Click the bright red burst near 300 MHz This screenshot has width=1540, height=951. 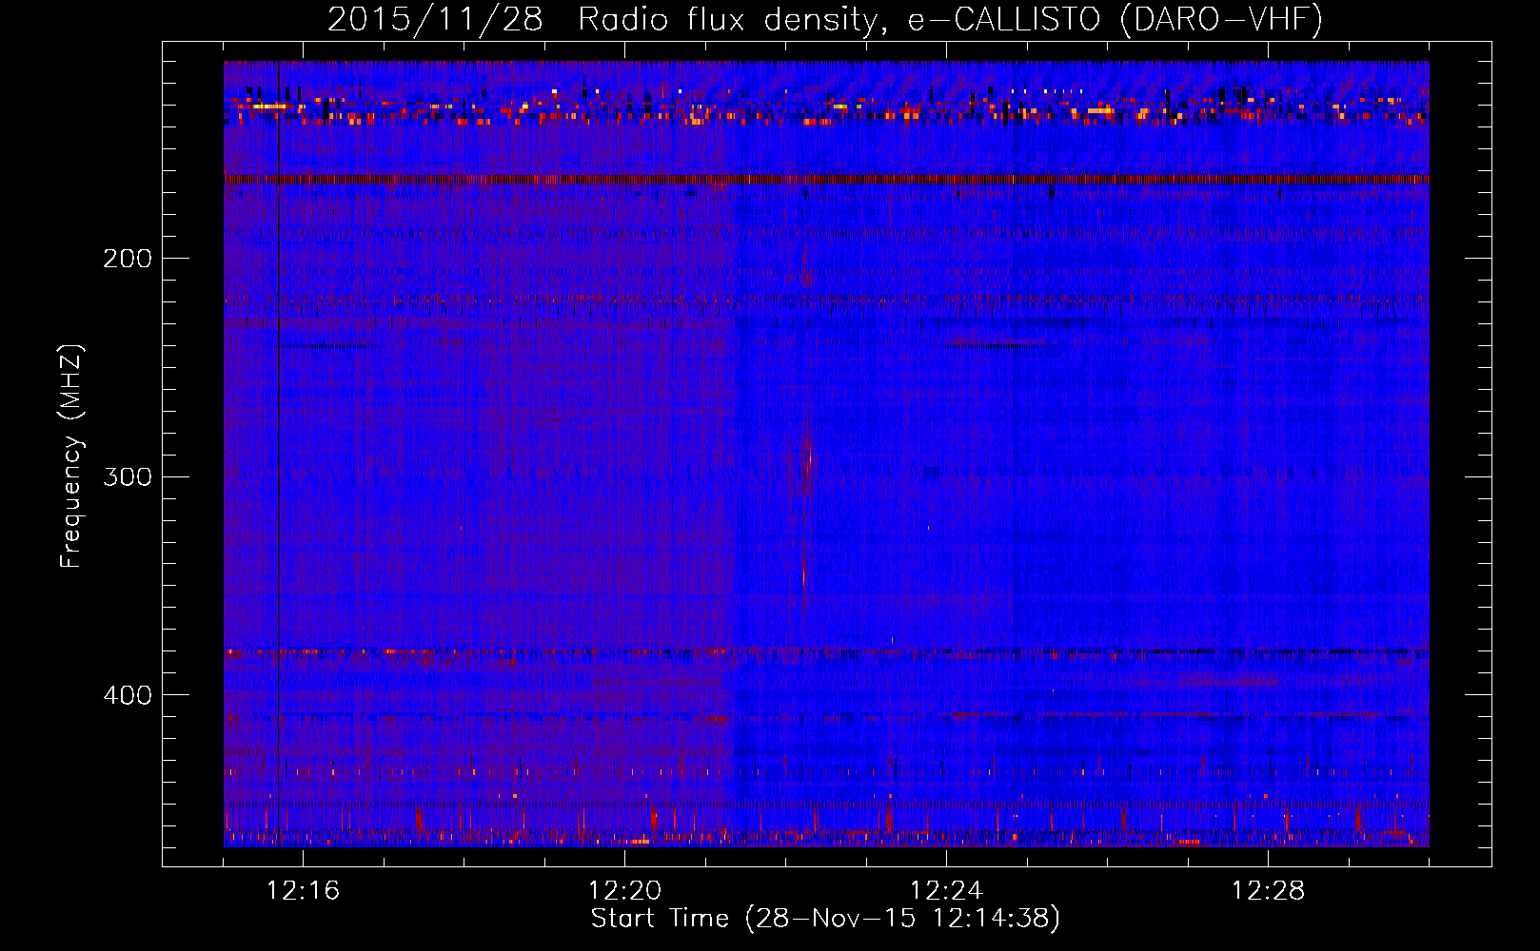tap(808, 466)
